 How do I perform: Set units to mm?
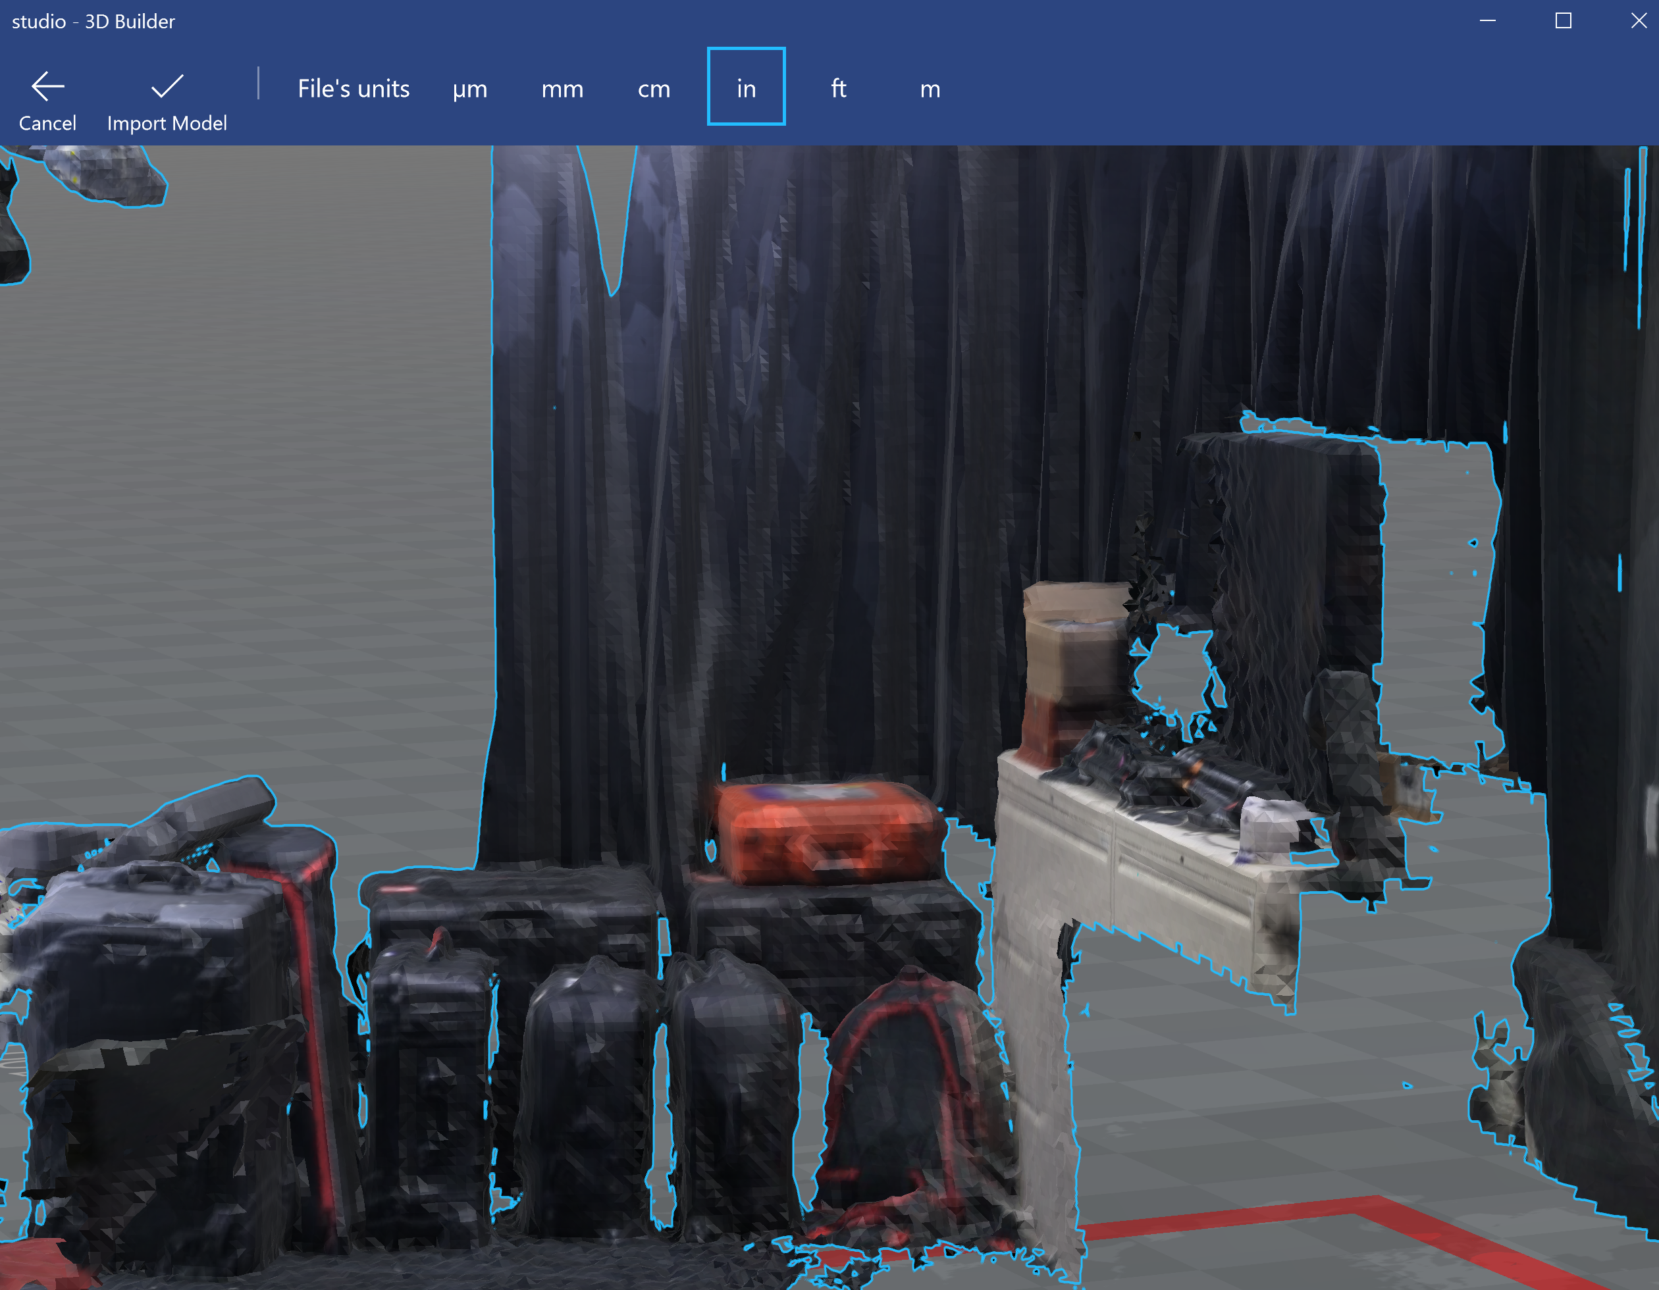562,89
